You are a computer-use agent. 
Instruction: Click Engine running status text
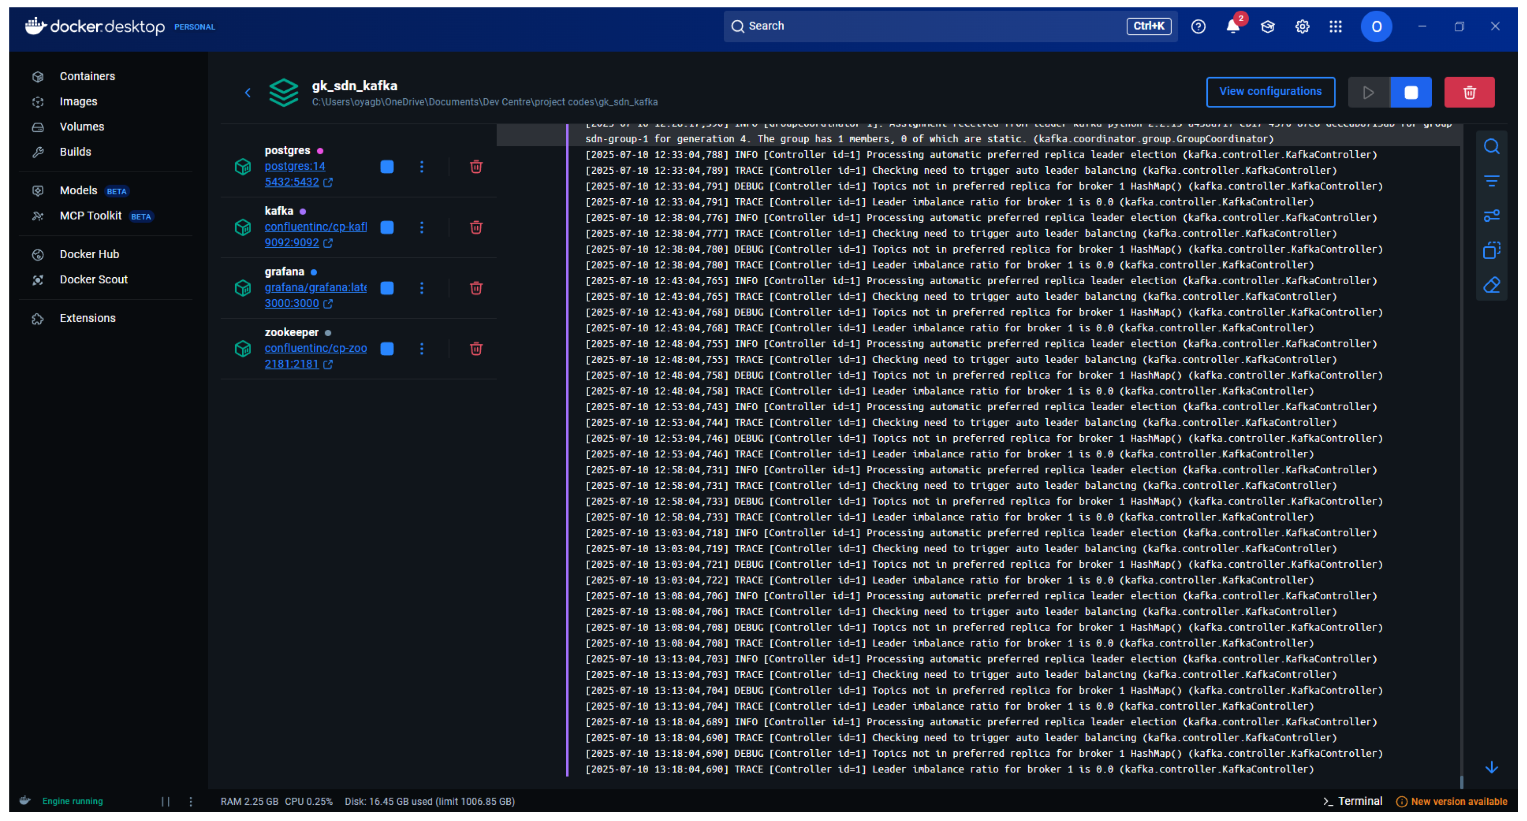72,801
